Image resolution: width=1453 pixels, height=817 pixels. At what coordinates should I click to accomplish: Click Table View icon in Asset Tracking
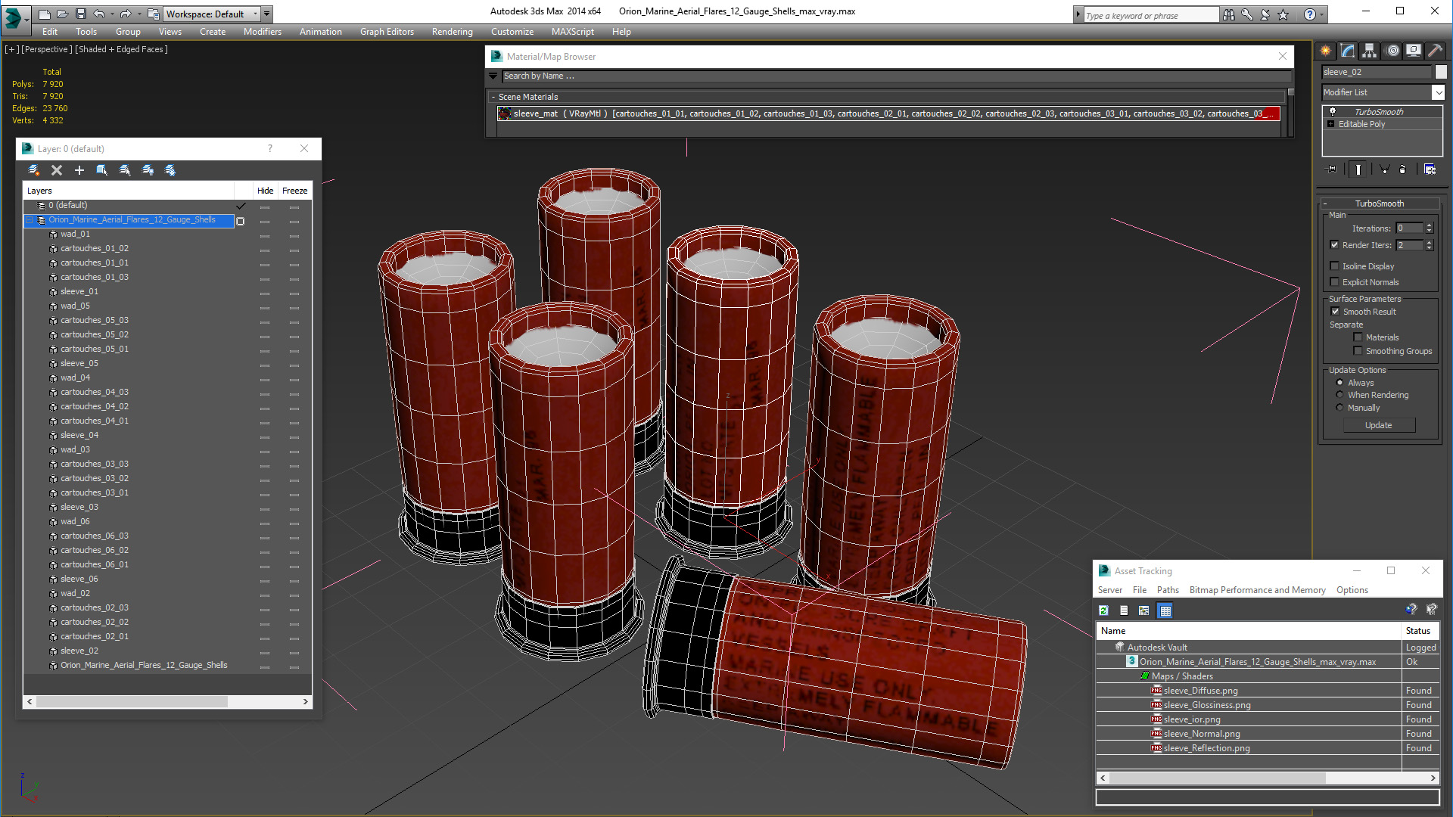click(x=1165, y=610)
